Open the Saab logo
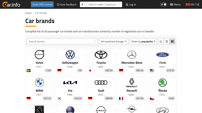 tap(70, 110)
